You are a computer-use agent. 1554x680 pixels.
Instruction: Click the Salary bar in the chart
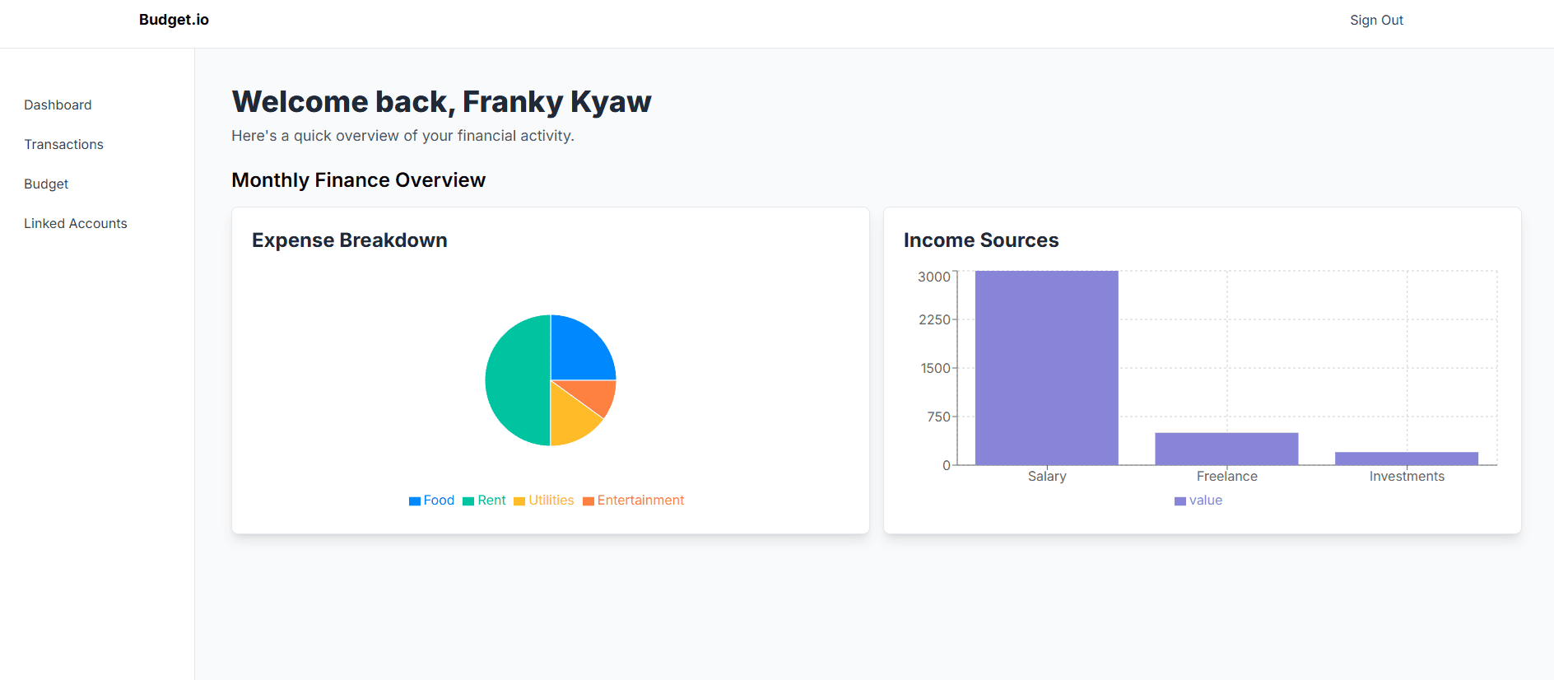pyautogui.click(x=1046, y=368)
